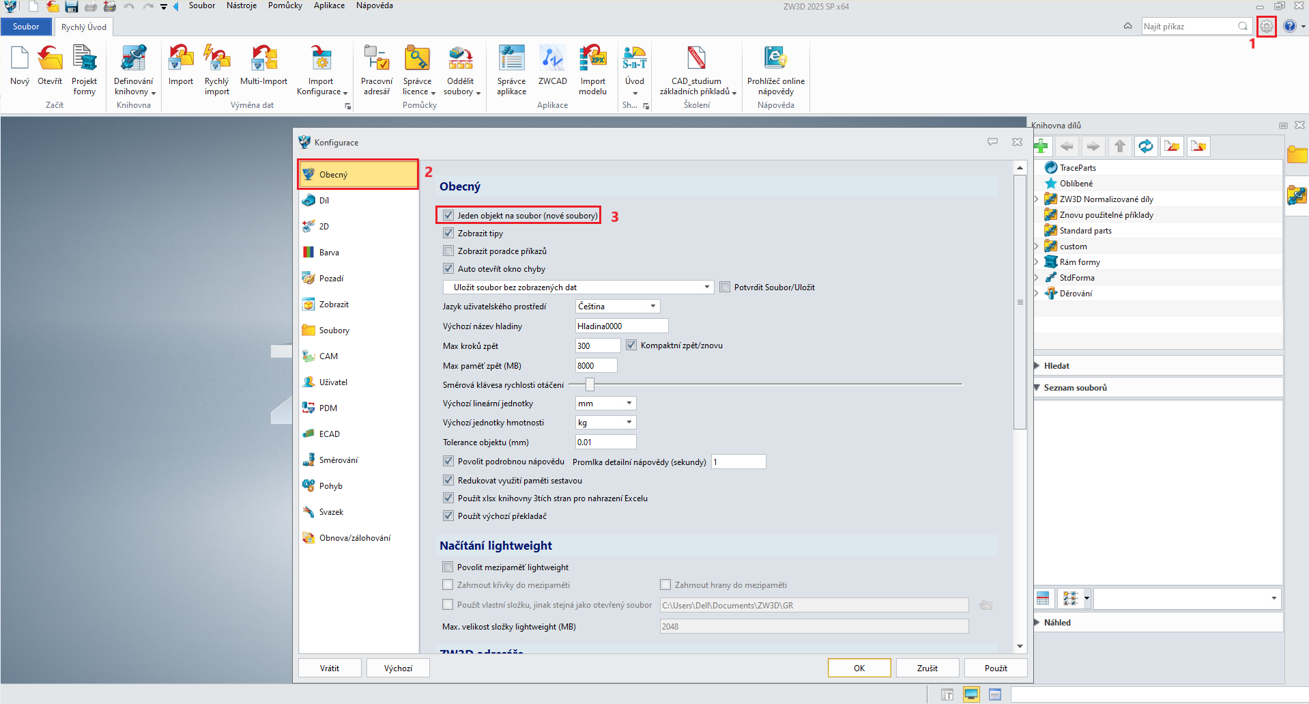
Task: Open the Soubor ribbon tab
Action: coord(26,27)
